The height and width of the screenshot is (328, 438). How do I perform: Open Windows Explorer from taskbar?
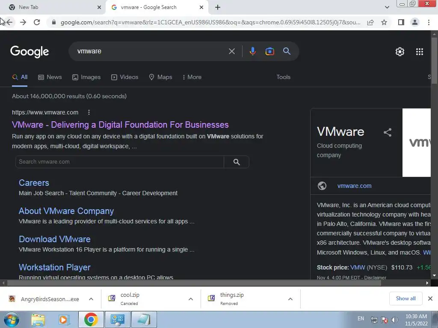38,319
